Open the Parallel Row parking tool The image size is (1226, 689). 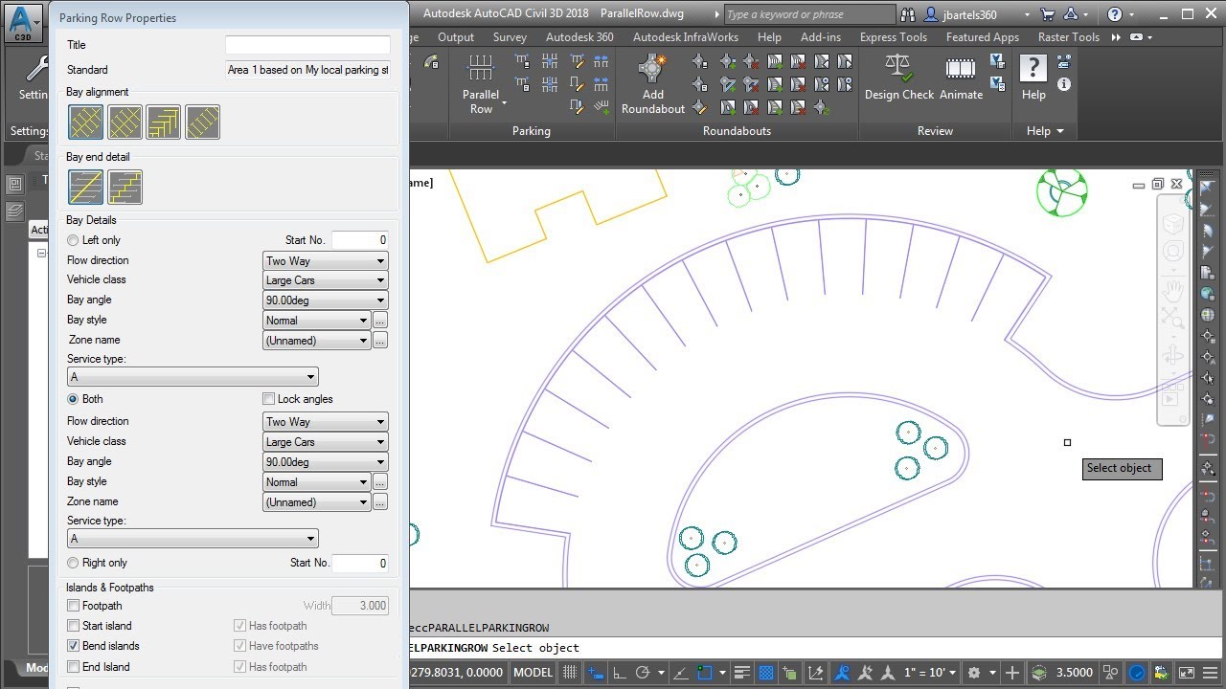482,84
